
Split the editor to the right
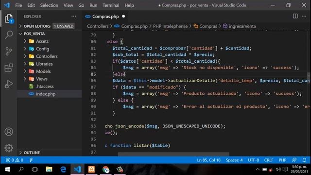click(x=295, y=16)
